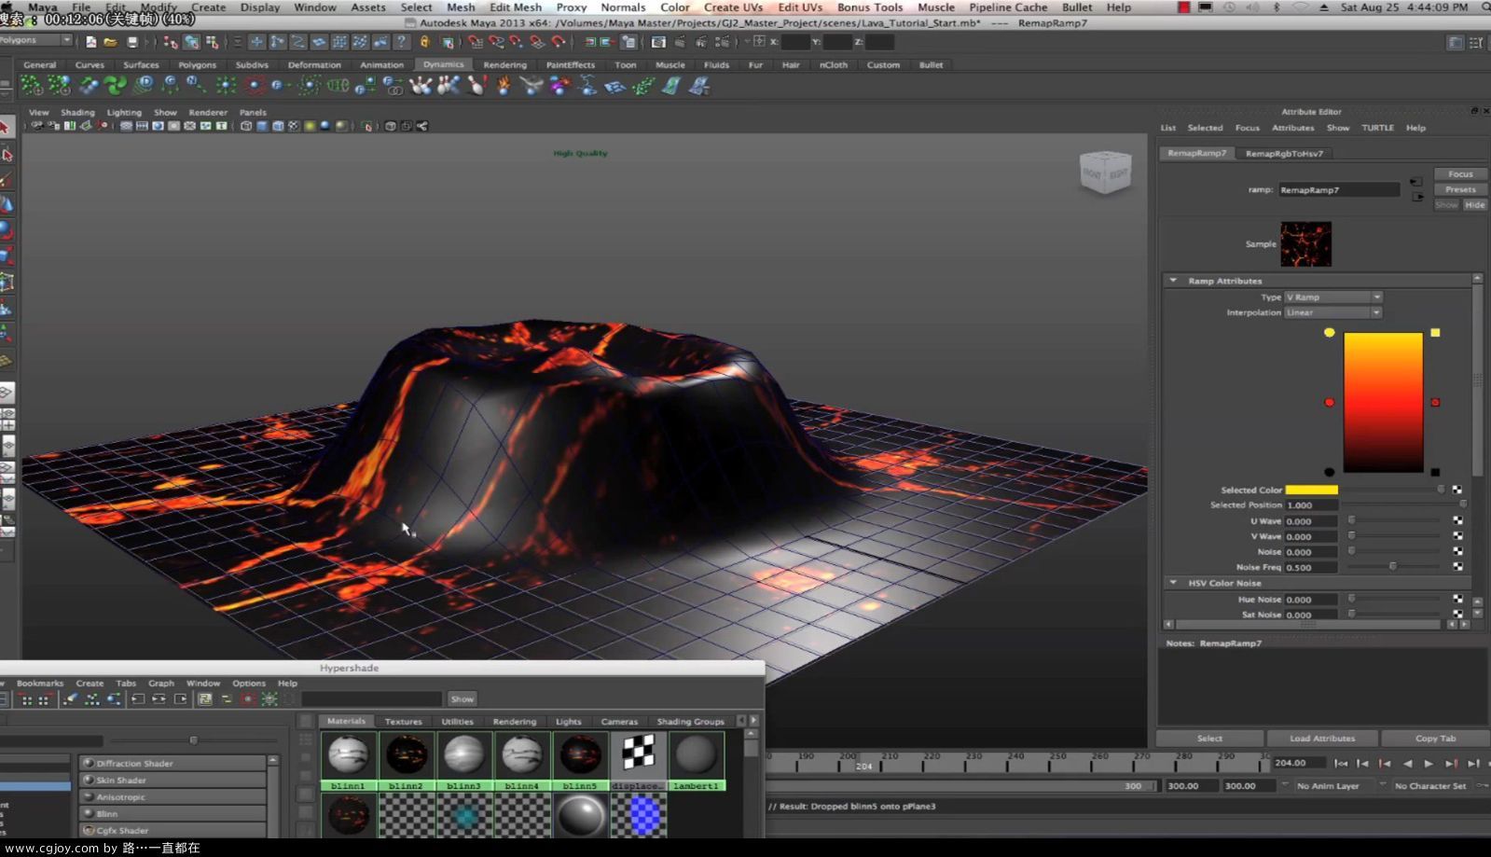Click the map button beside V Wave
1491x857 pixels.
[x=1457, y=536]
